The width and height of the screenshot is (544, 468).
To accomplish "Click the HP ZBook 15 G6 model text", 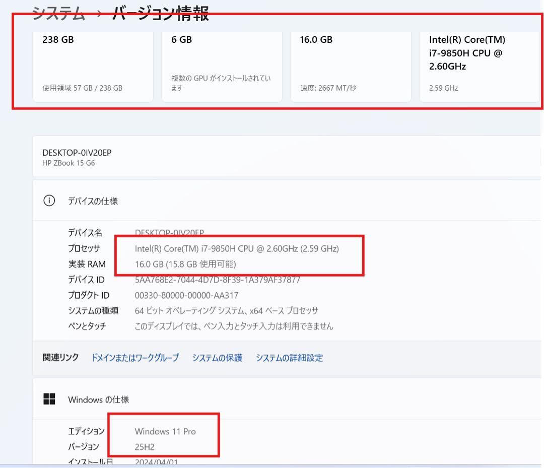I will (x=69, y=163).
